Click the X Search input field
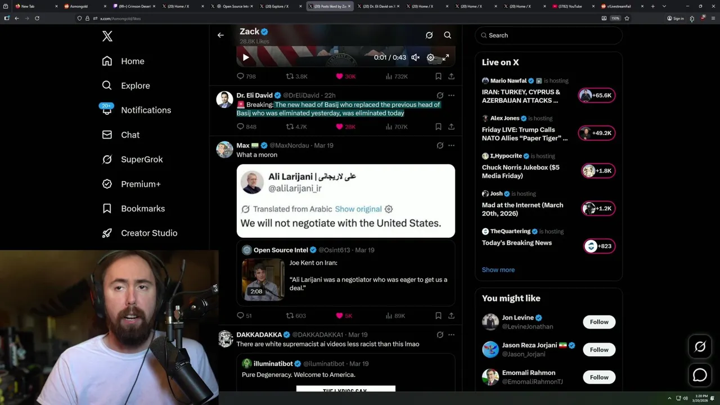720x405 pixels. pos(548,35)
